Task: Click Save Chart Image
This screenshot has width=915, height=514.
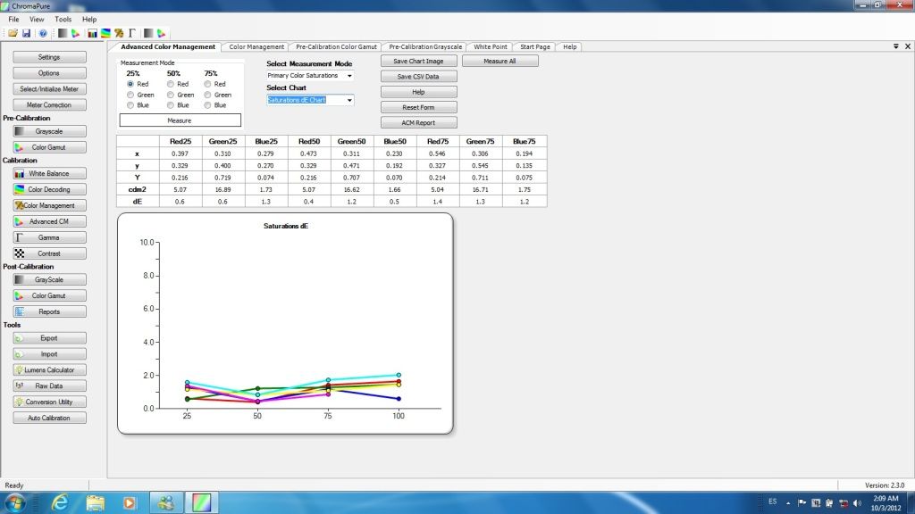Action: pos(418,62)
